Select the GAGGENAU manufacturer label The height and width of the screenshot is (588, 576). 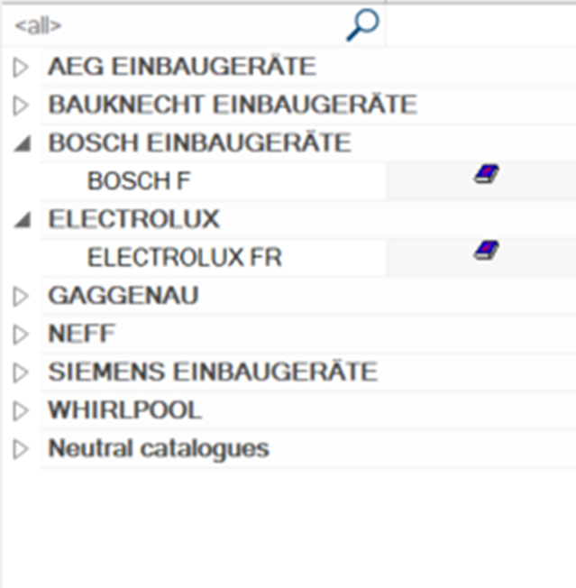[x=123, y=296]
